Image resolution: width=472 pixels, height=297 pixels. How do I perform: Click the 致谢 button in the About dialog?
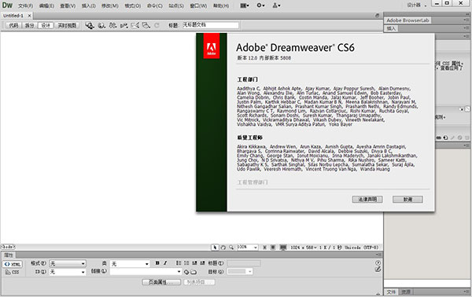click(407, 200)
